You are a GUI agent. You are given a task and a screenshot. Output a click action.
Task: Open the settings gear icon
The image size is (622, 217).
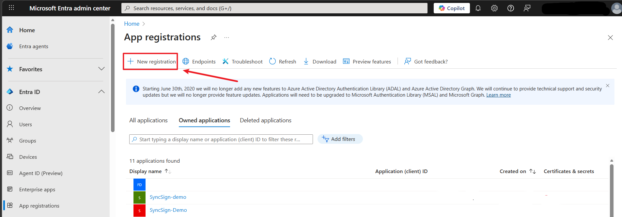tap(494, 8)
